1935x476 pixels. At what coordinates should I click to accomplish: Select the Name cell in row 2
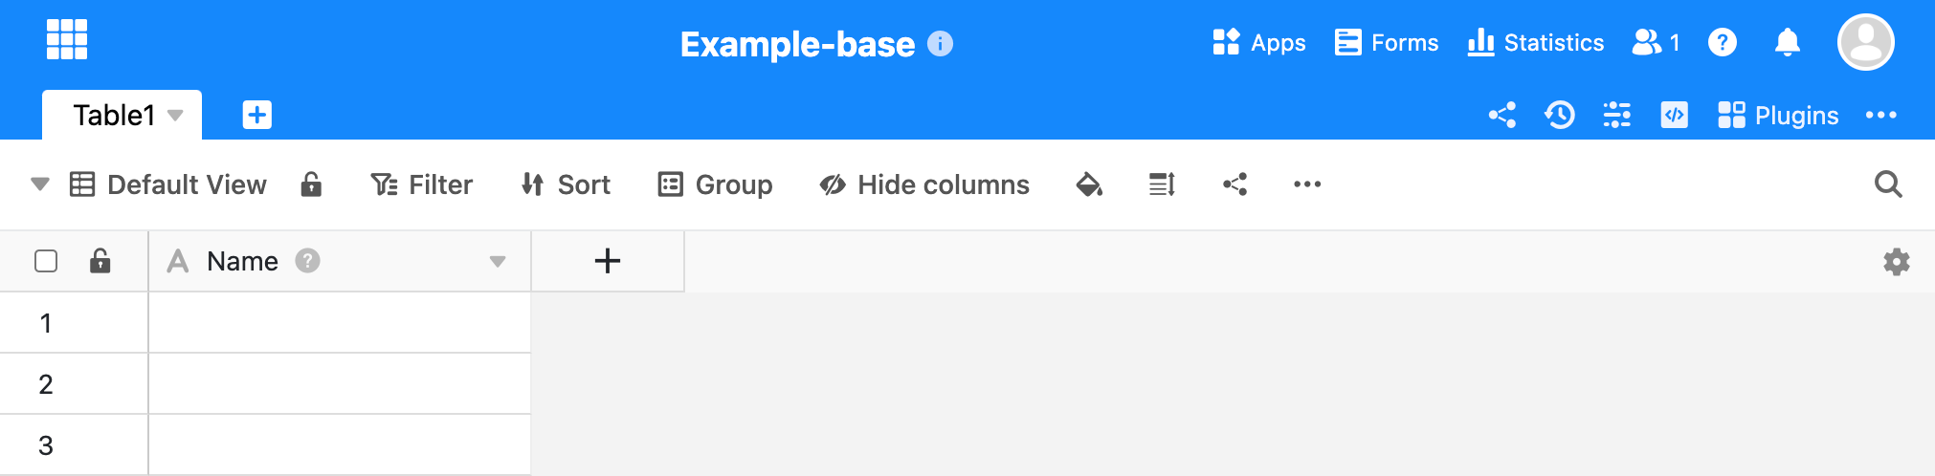click(x=340, y=384)
